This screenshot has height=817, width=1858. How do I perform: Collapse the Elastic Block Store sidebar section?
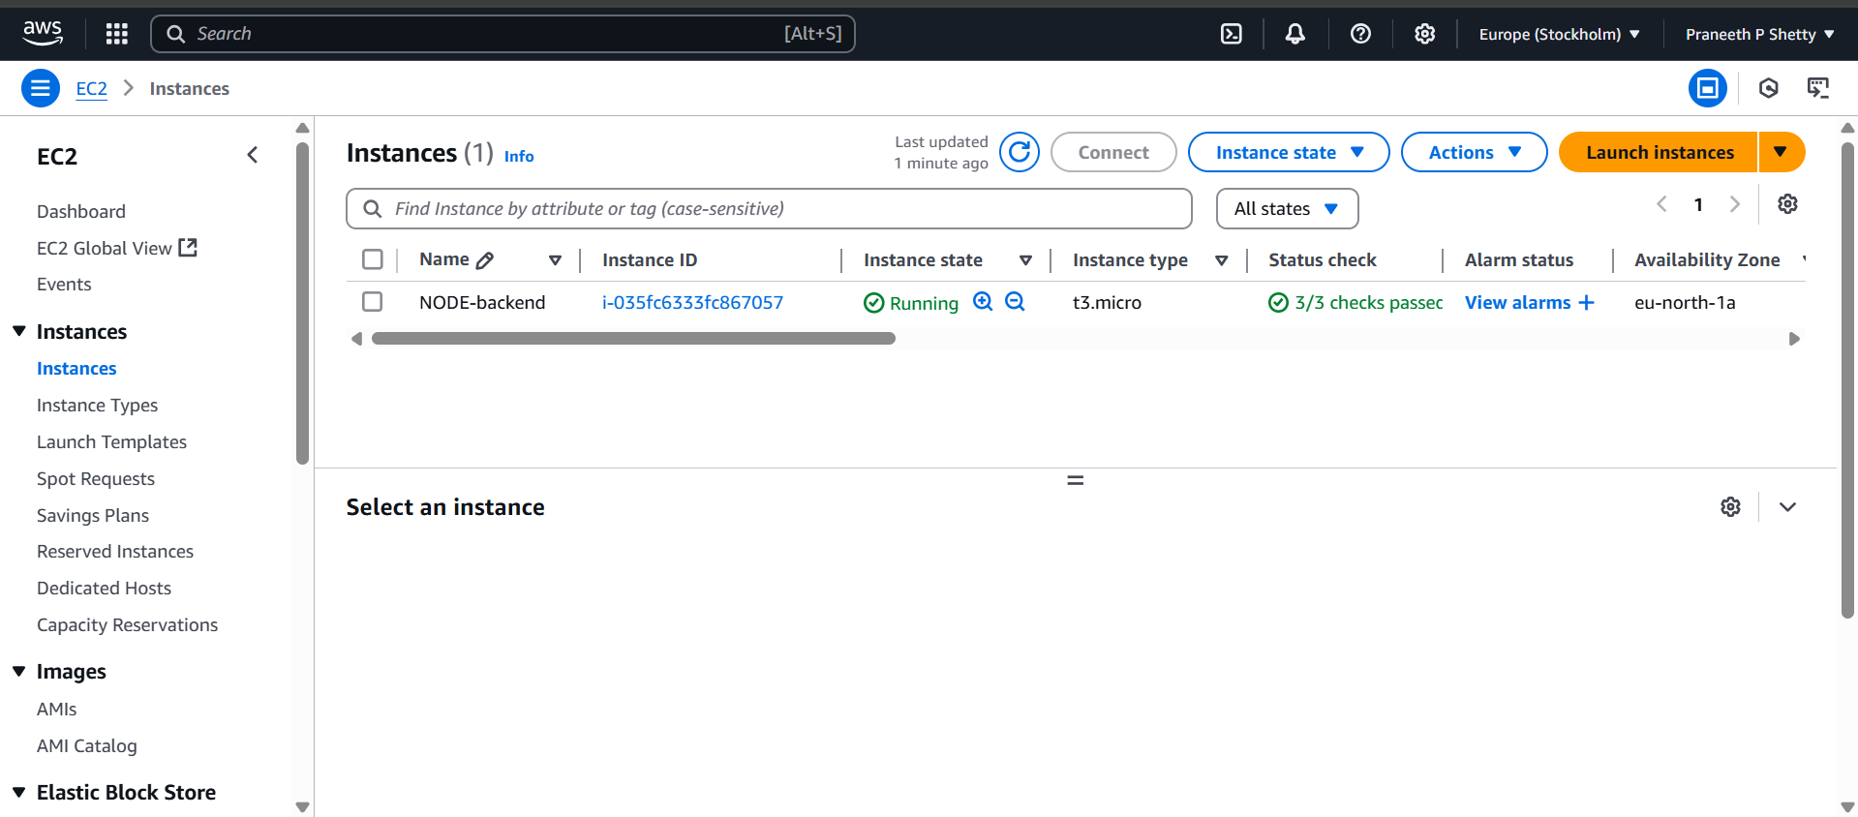click(x=18, y=792)
